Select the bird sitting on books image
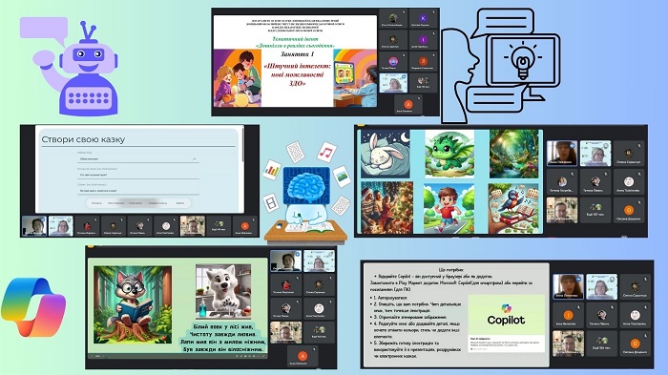This screenshot has width=668, height=375. 513,208
